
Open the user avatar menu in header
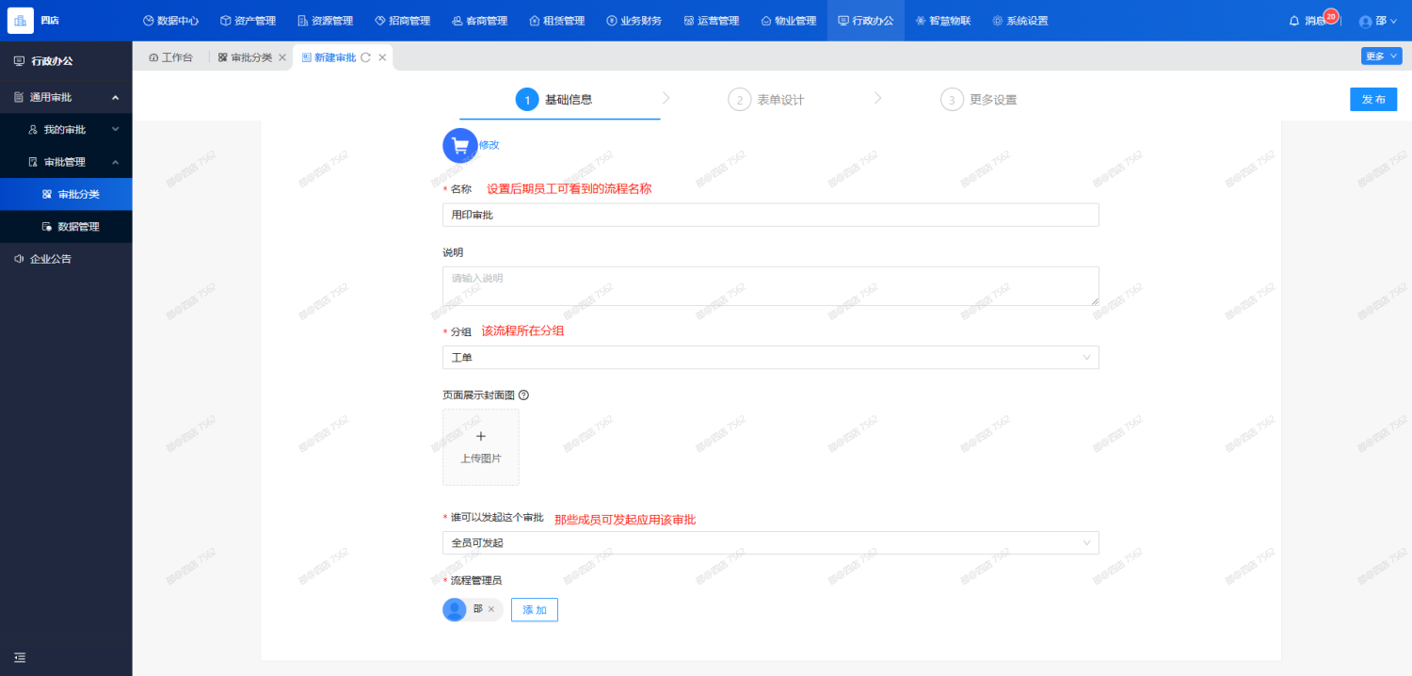tap(1366, 22)
